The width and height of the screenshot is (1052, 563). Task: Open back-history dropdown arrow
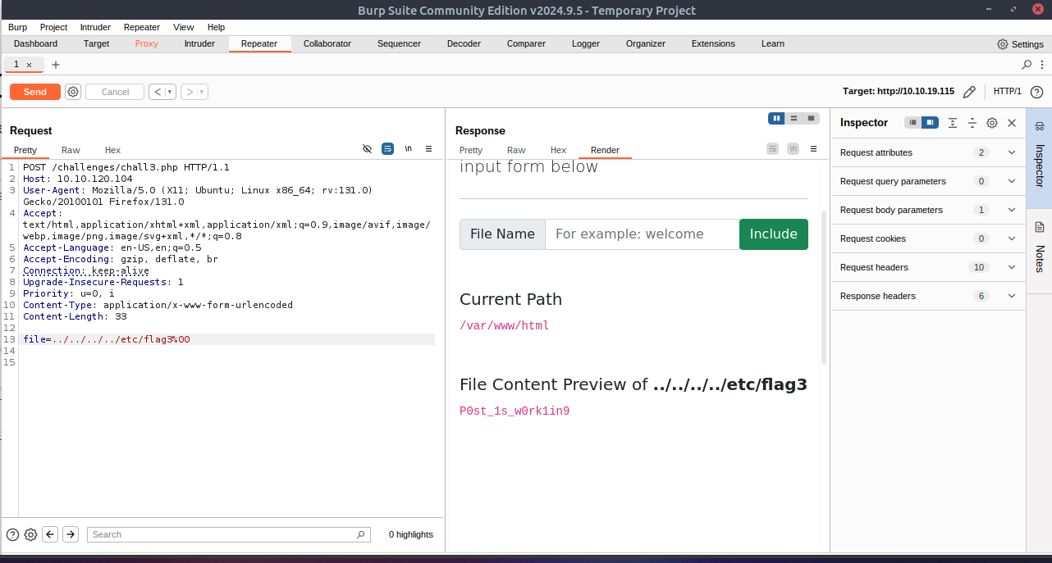pyautogui.click(x=171, y=92)
